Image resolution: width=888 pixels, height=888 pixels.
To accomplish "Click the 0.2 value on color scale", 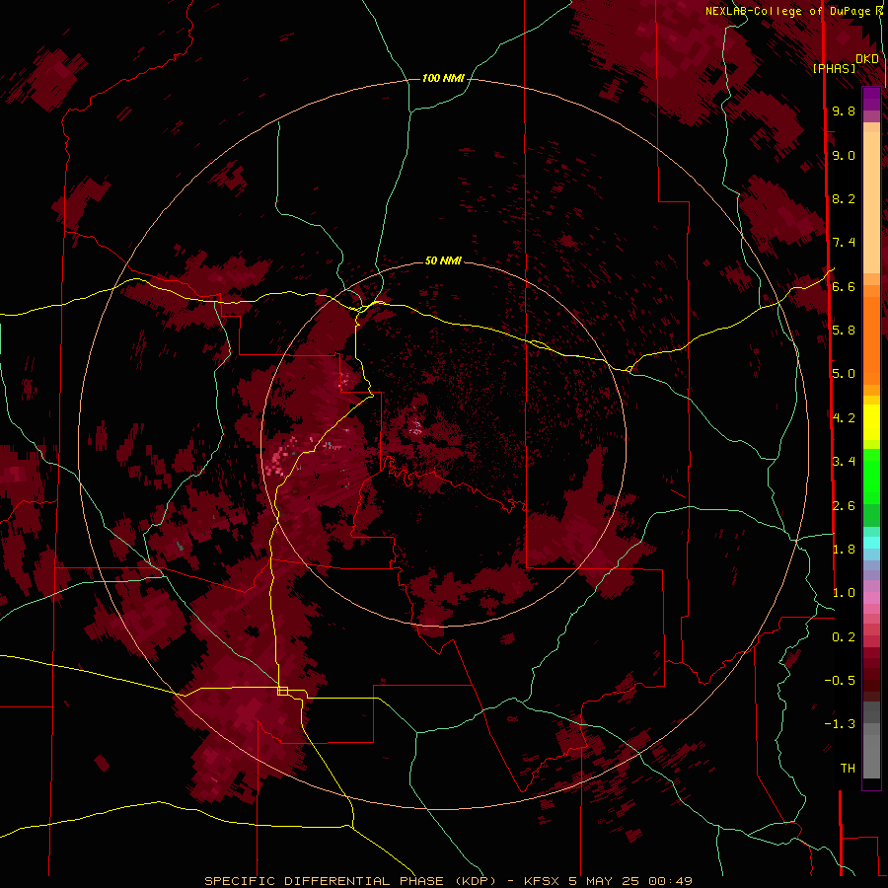I will pyautogui.click(x=844, y=637).
